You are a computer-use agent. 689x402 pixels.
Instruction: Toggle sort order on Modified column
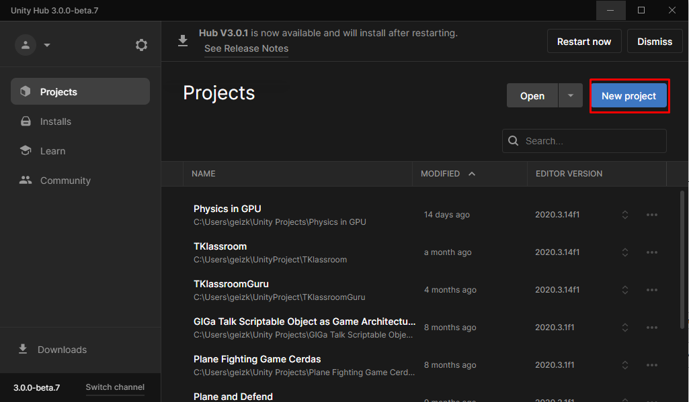coord(471,174)
